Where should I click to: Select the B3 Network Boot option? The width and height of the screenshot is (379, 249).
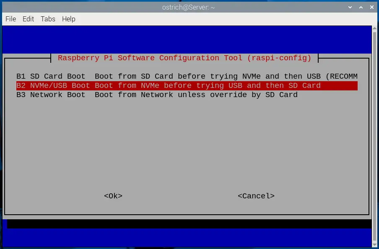tap(187, 95)
